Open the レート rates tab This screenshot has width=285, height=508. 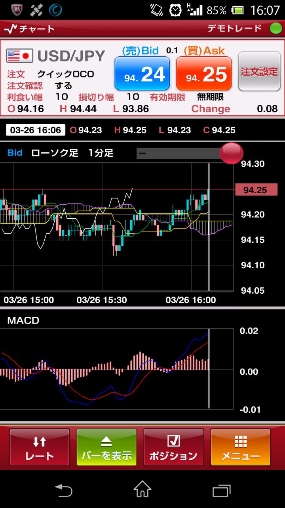pos(40,447)
